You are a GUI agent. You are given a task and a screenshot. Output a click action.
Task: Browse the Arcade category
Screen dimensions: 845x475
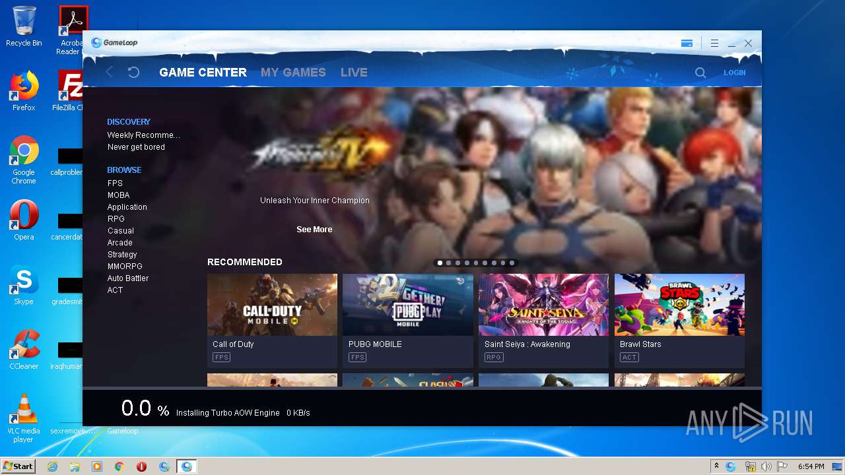click(x=119, y=243)
